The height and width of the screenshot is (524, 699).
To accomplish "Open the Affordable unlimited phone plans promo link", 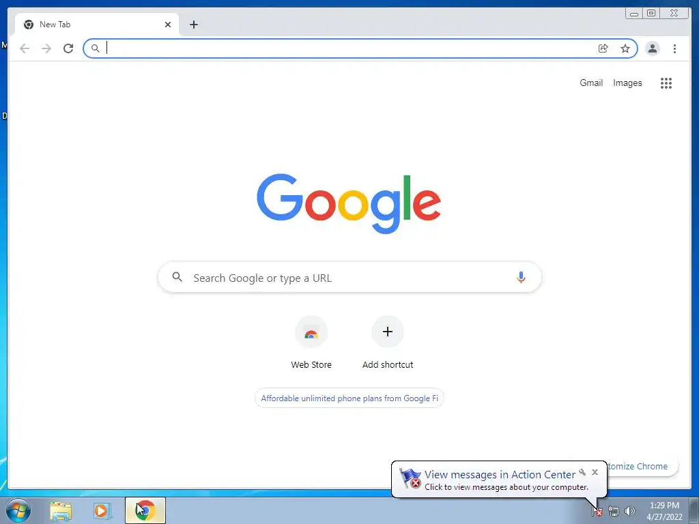I will [x=349, y=398].
